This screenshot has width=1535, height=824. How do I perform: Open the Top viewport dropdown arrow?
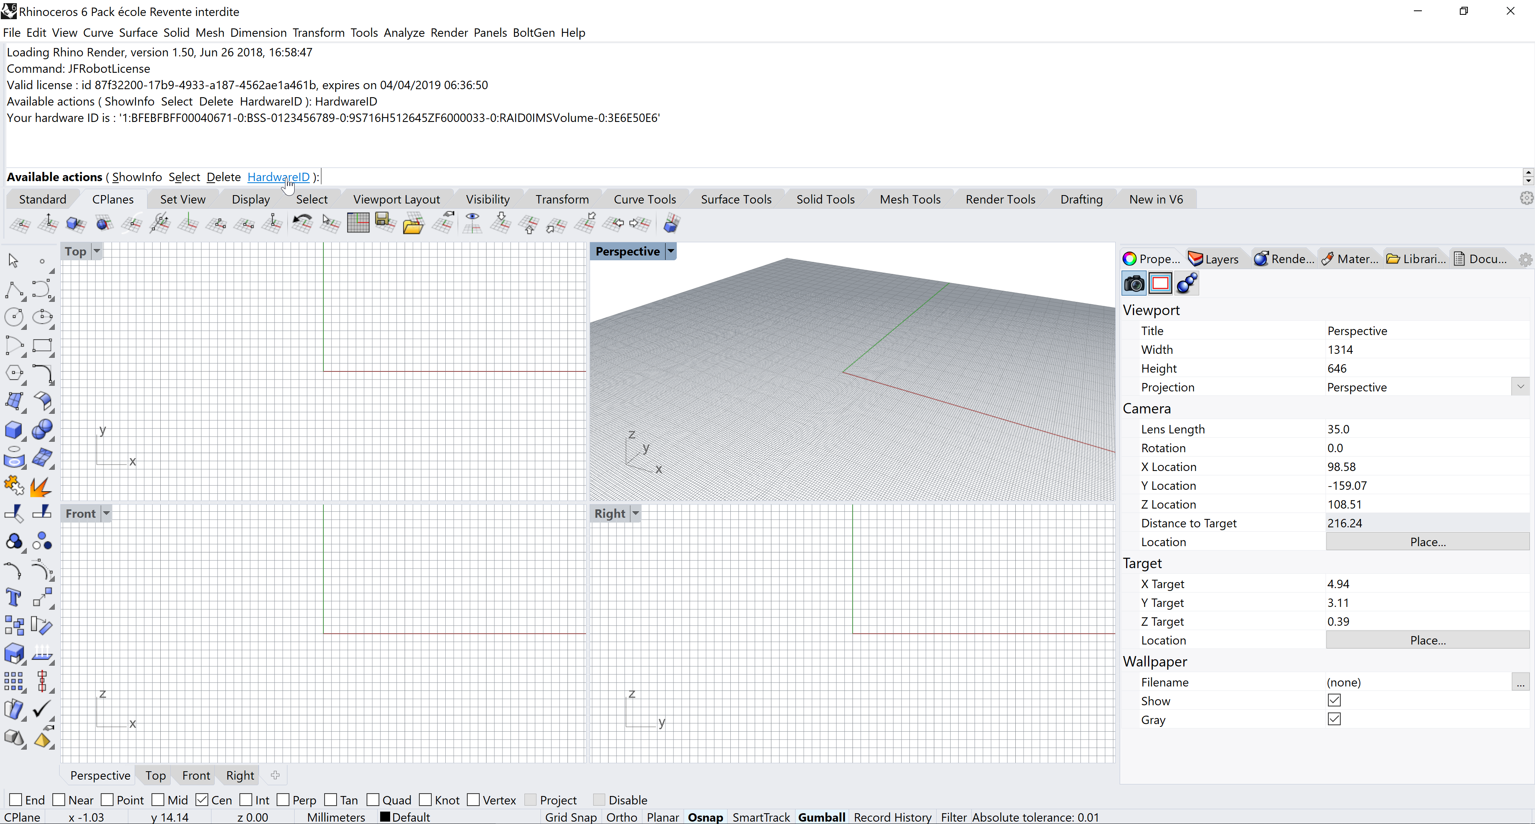[97, 251]
